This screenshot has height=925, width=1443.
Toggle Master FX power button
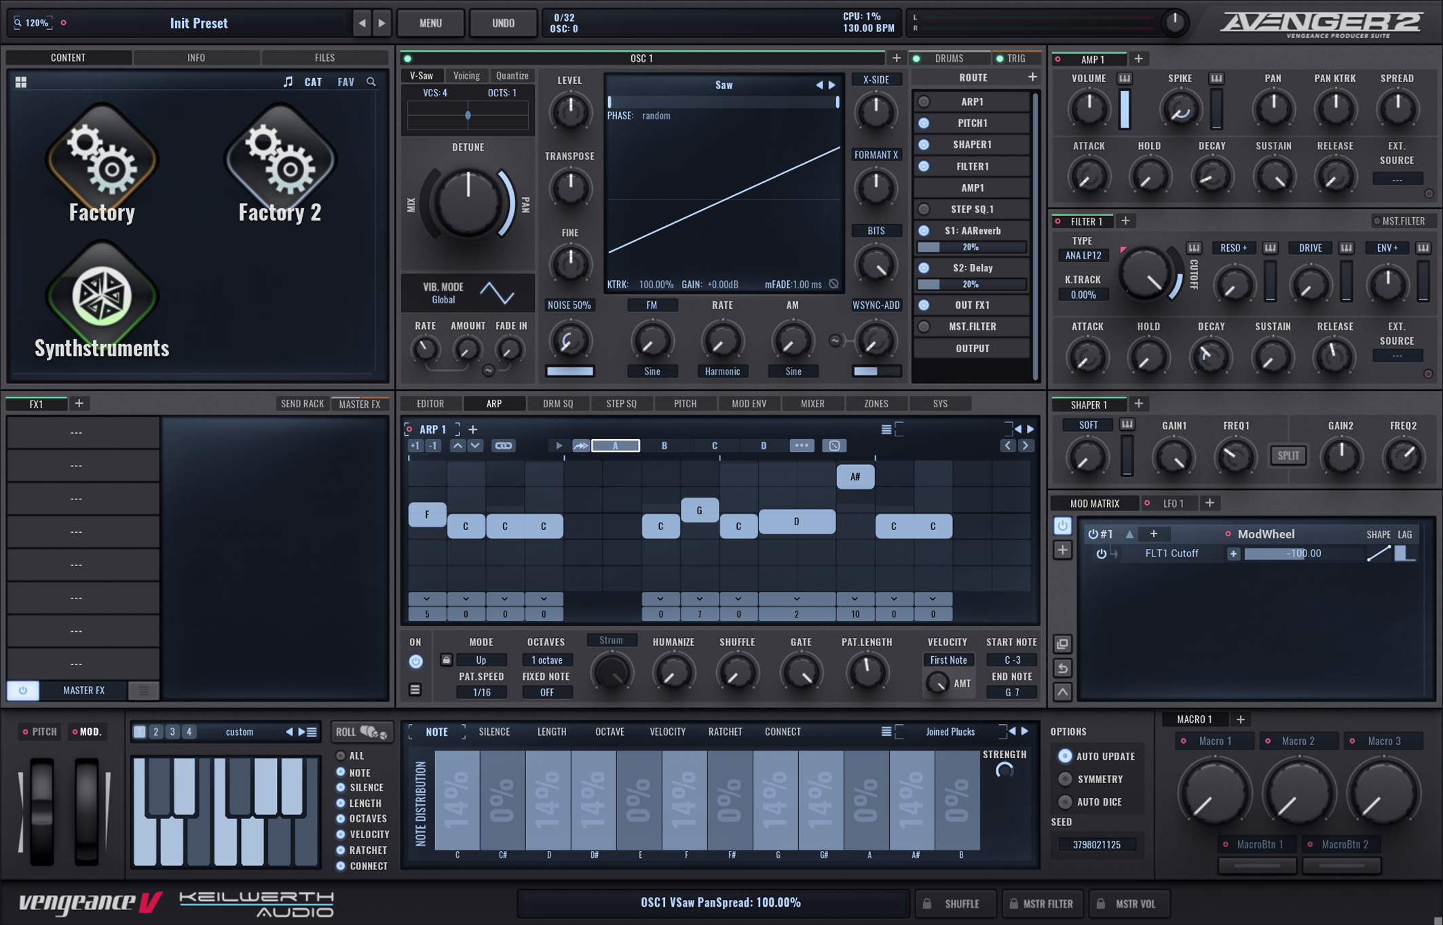point(23,691)
